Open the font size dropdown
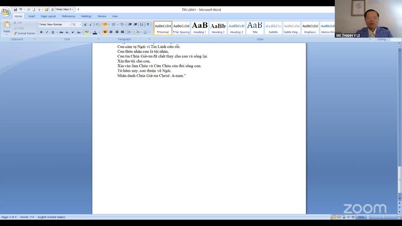Screen dimensions: 402x226 click(80, 24)
